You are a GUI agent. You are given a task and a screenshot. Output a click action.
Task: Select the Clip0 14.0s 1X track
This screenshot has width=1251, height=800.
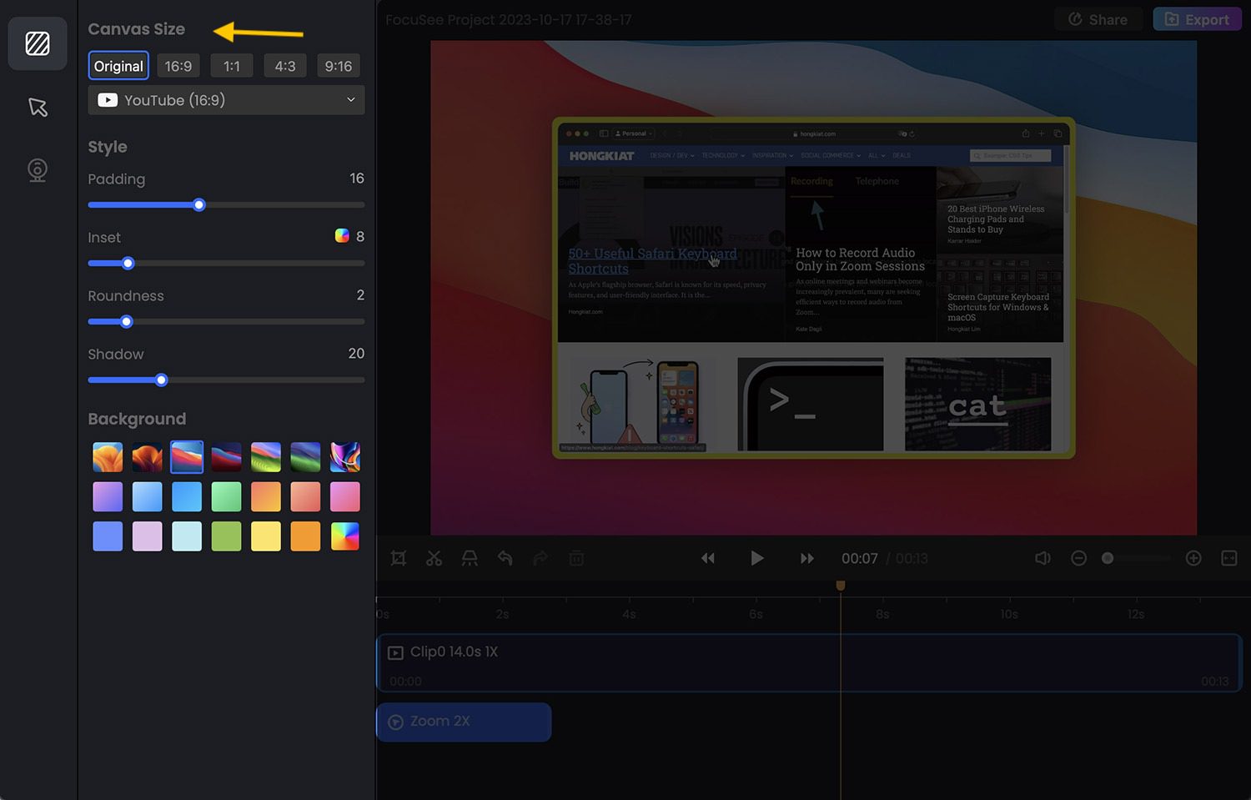pyautogui.click(x=809, y=663)
